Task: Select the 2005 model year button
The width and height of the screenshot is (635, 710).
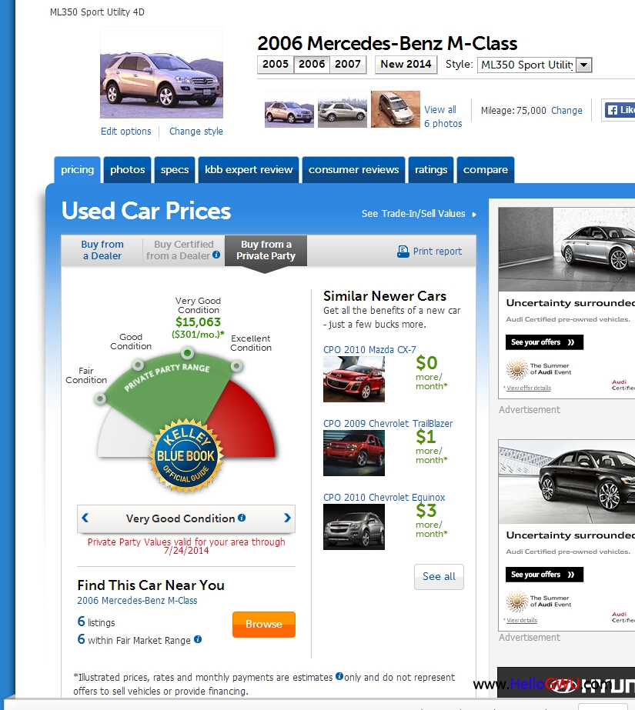Action: pos(275,65)
